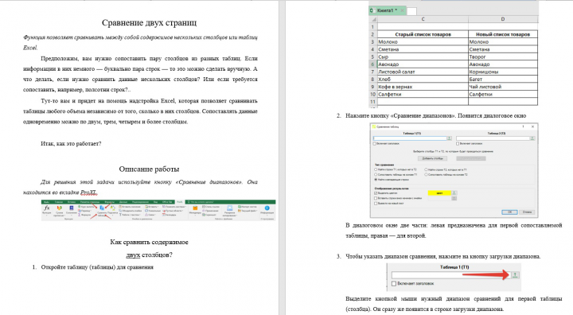Click the heading 'Как сравнить содержимое'

(149, 242)
